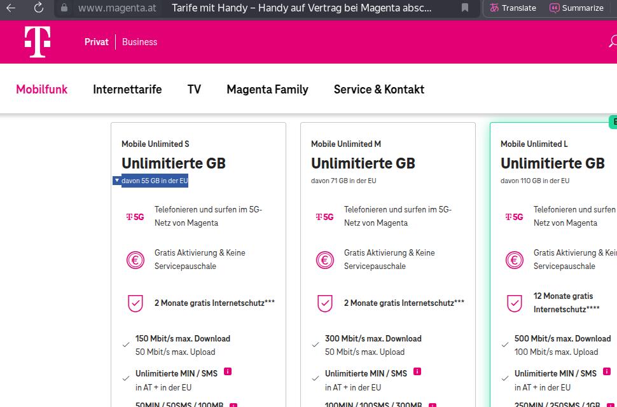The image size is (617, 407).
Task: Click info icon beside Mobile Unlimited S MIN/SMS
Action: pyautogui.click(x=228, y=372)
